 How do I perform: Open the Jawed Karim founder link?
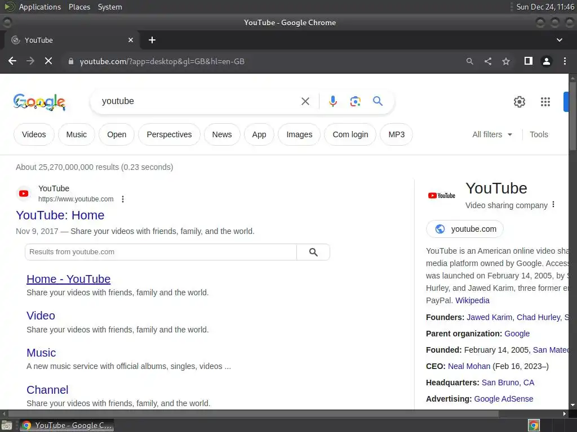coord(489,317)
